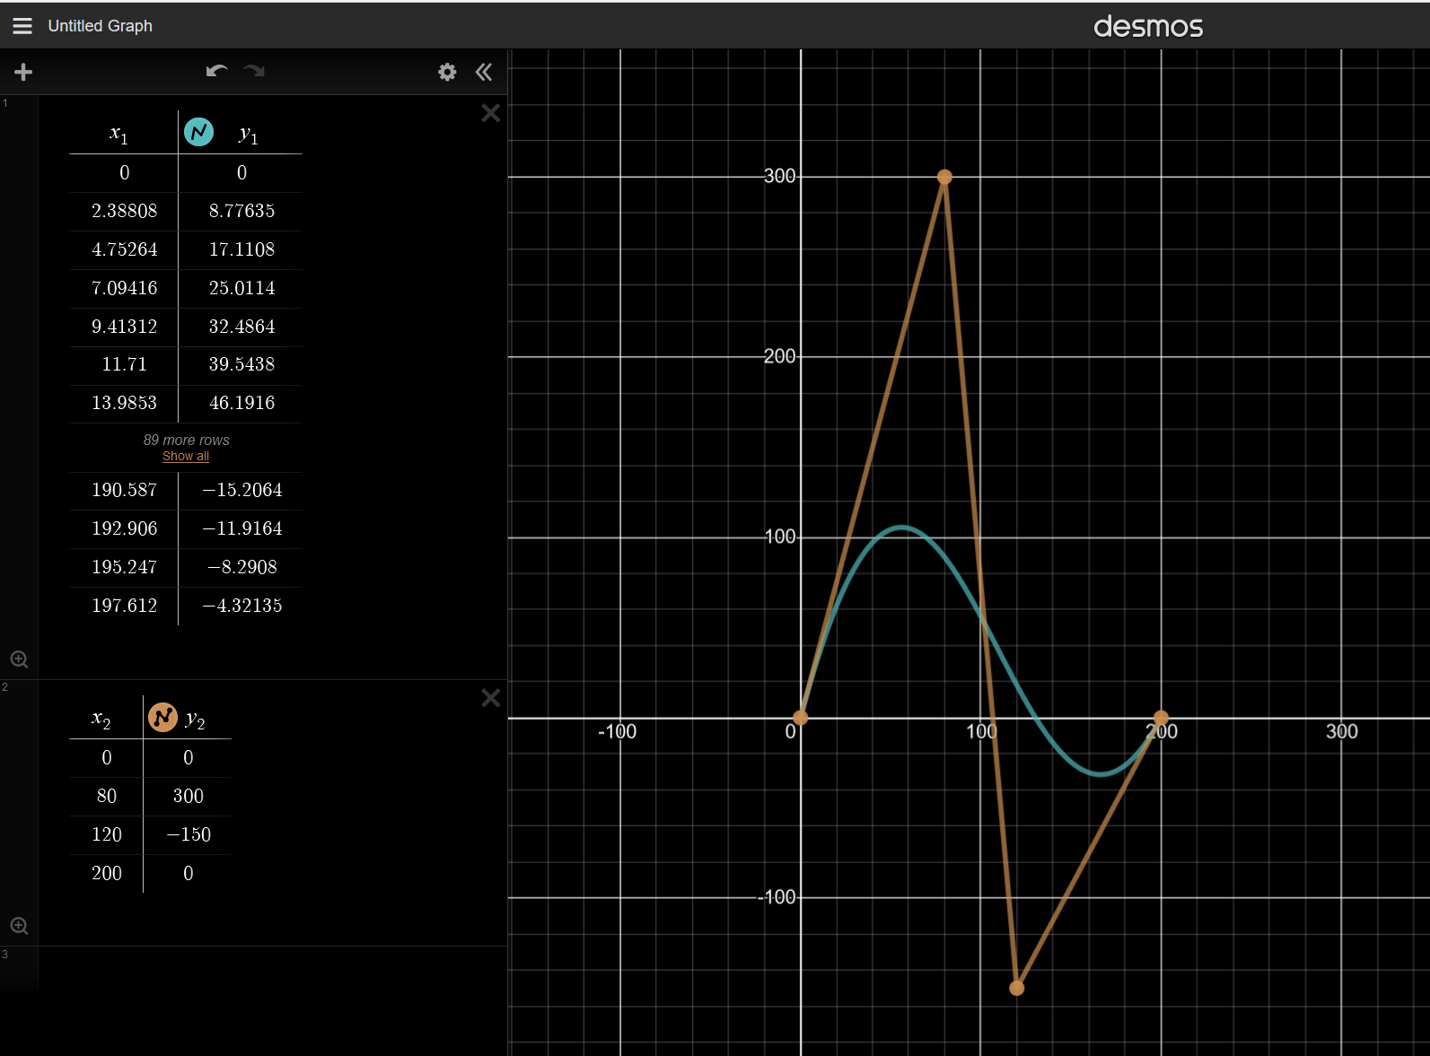The width and height of the screenshot is (1430, 1056).
Task: Click cell 4.75264 in table 1
Action: click(x=124, y=249)
